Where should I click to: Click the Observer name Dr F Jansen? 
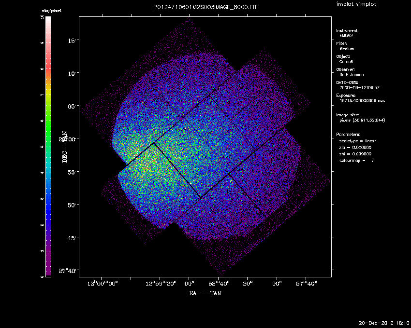tap(351, 75)
